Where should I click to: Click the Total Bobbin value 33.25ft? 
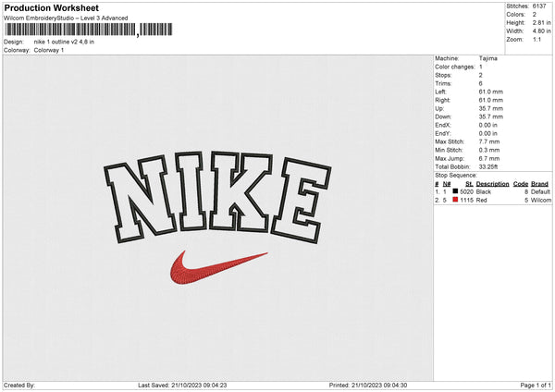click(x=488, y=166)
